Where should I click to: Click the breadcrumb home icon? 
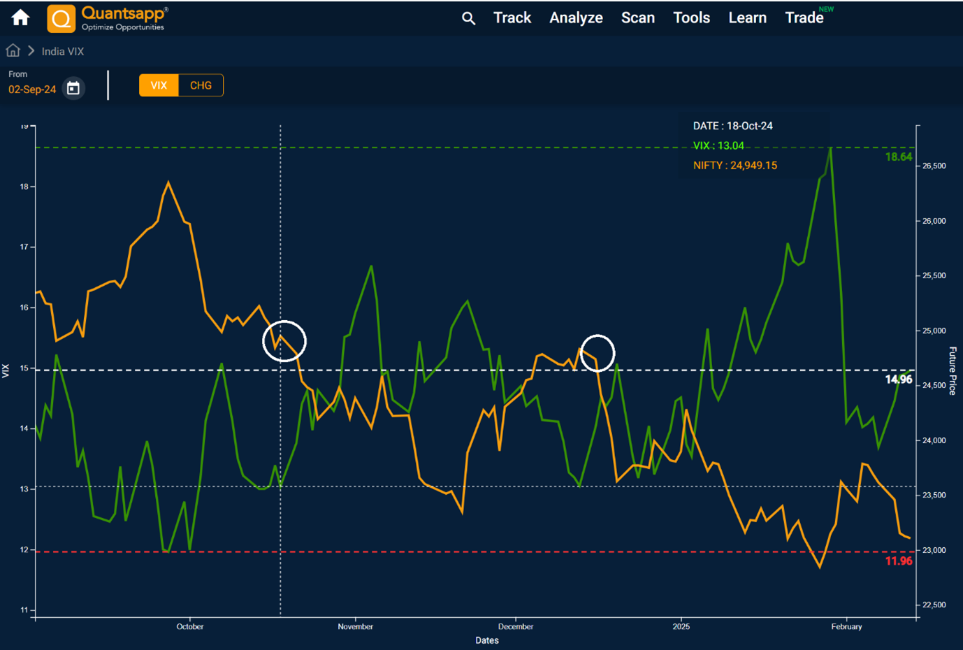(13, 51)
